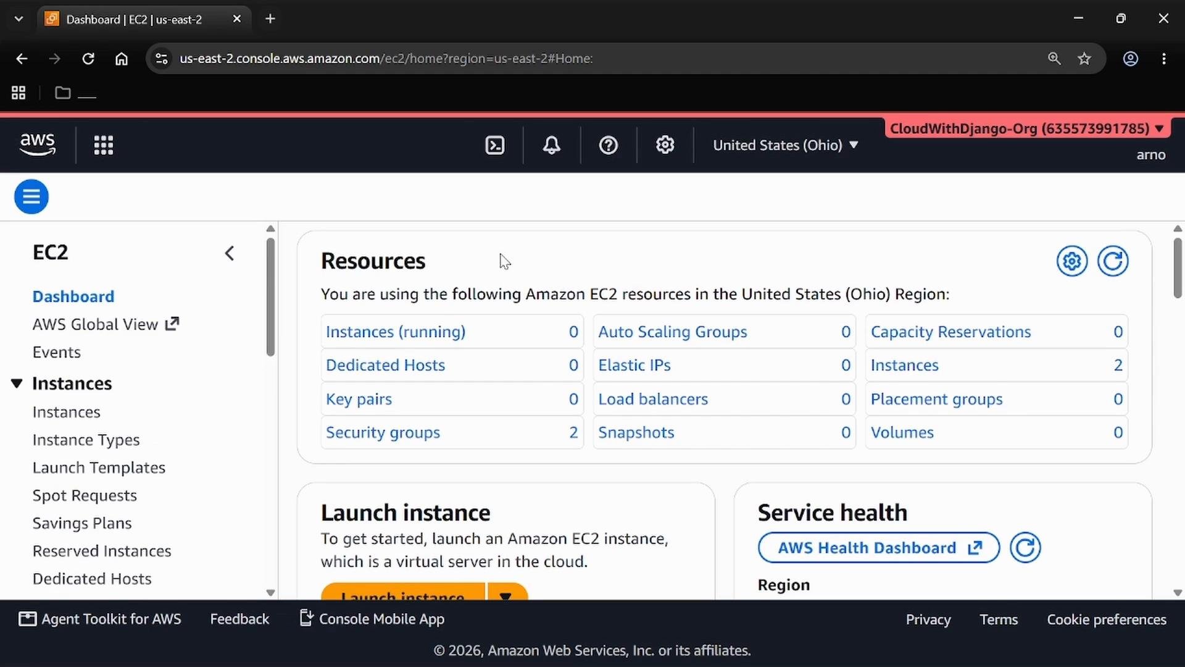Open the United States (Ohio) region dropdown
The image size is (1185, 667).
coord(785,145)
